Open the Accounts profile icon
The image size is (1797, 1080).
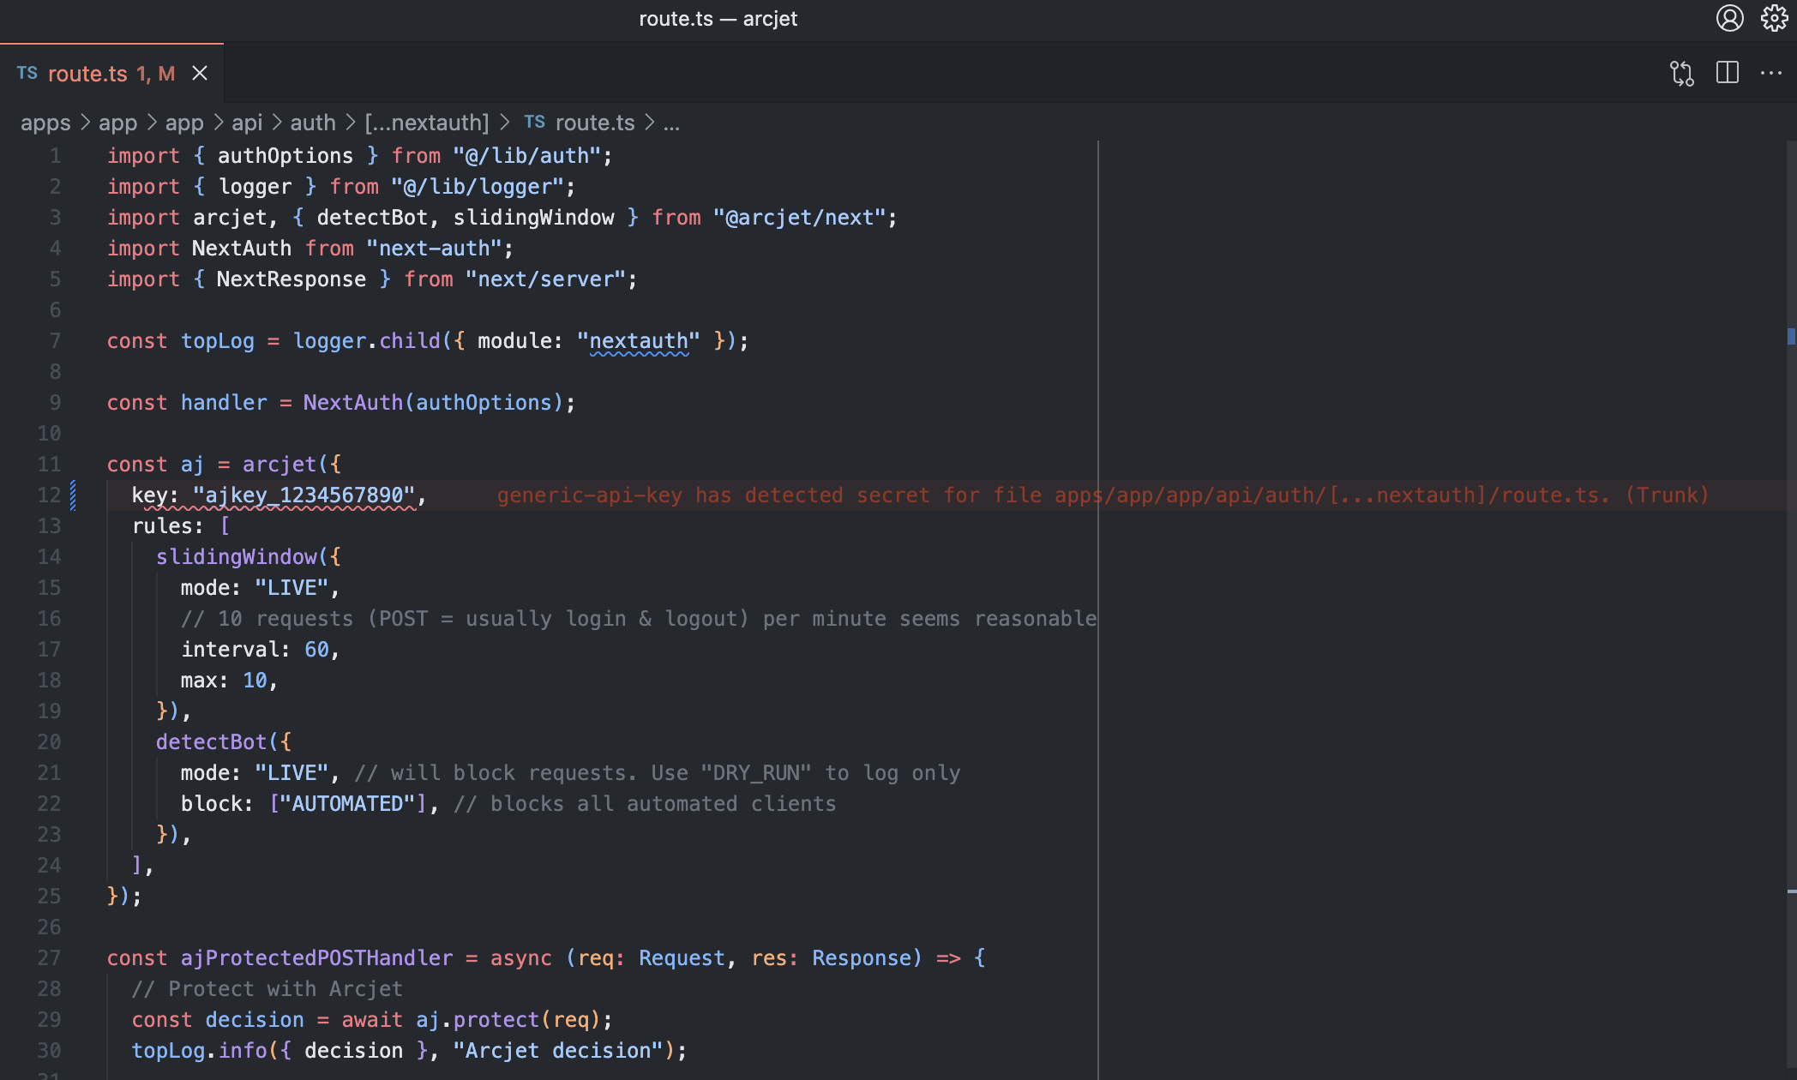[1729, 18]
